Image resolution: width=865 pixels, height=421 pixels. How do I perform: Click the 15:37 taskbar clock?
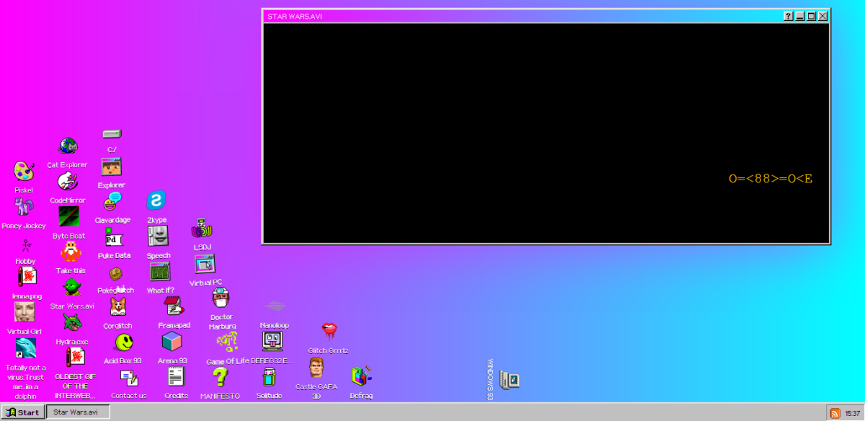click(x=852, y=413)
